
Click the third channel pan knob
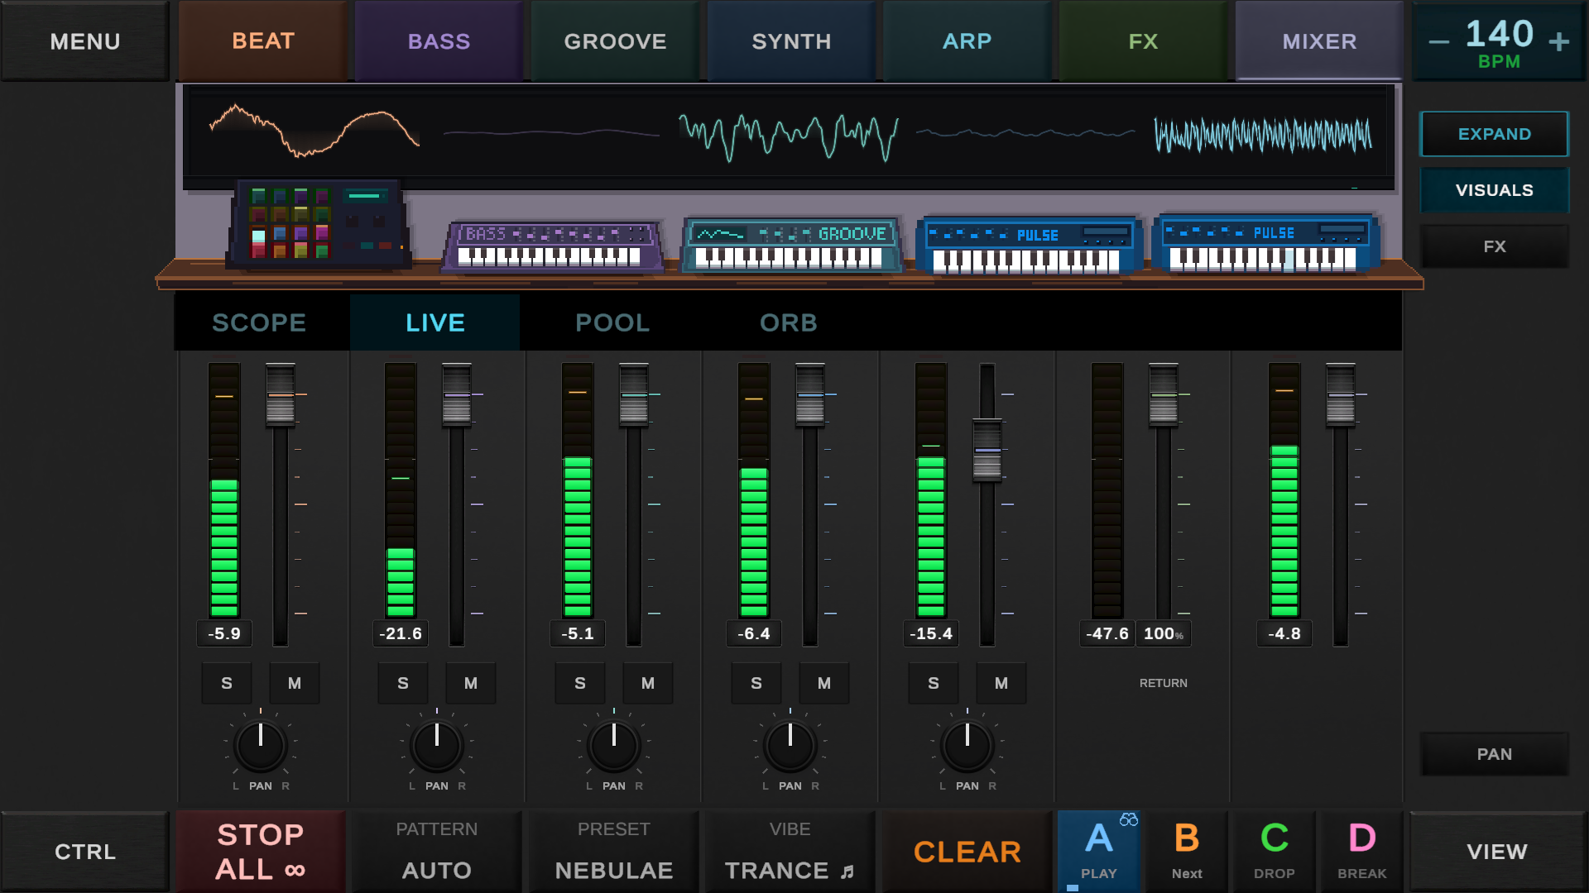pyautogui.click(x=614, y=745)
